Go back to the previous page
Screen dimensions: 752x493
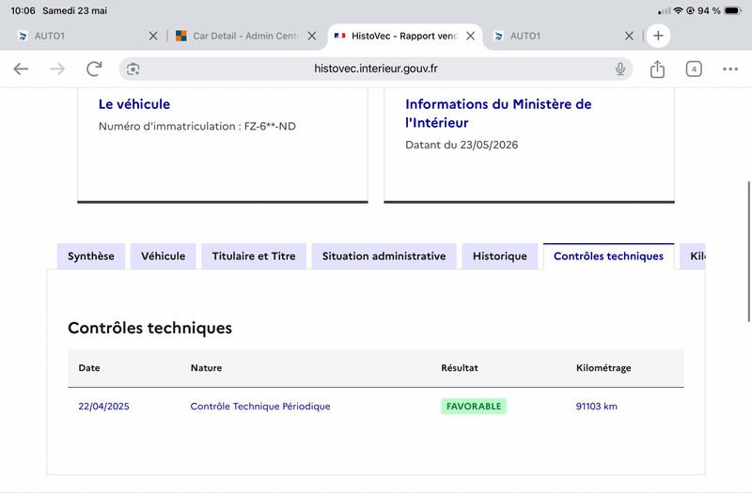(x=21, y=69)
